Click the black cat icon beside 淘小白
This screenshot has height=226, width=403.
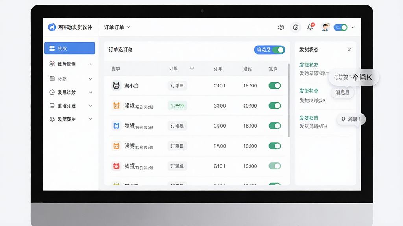[116, 86]
